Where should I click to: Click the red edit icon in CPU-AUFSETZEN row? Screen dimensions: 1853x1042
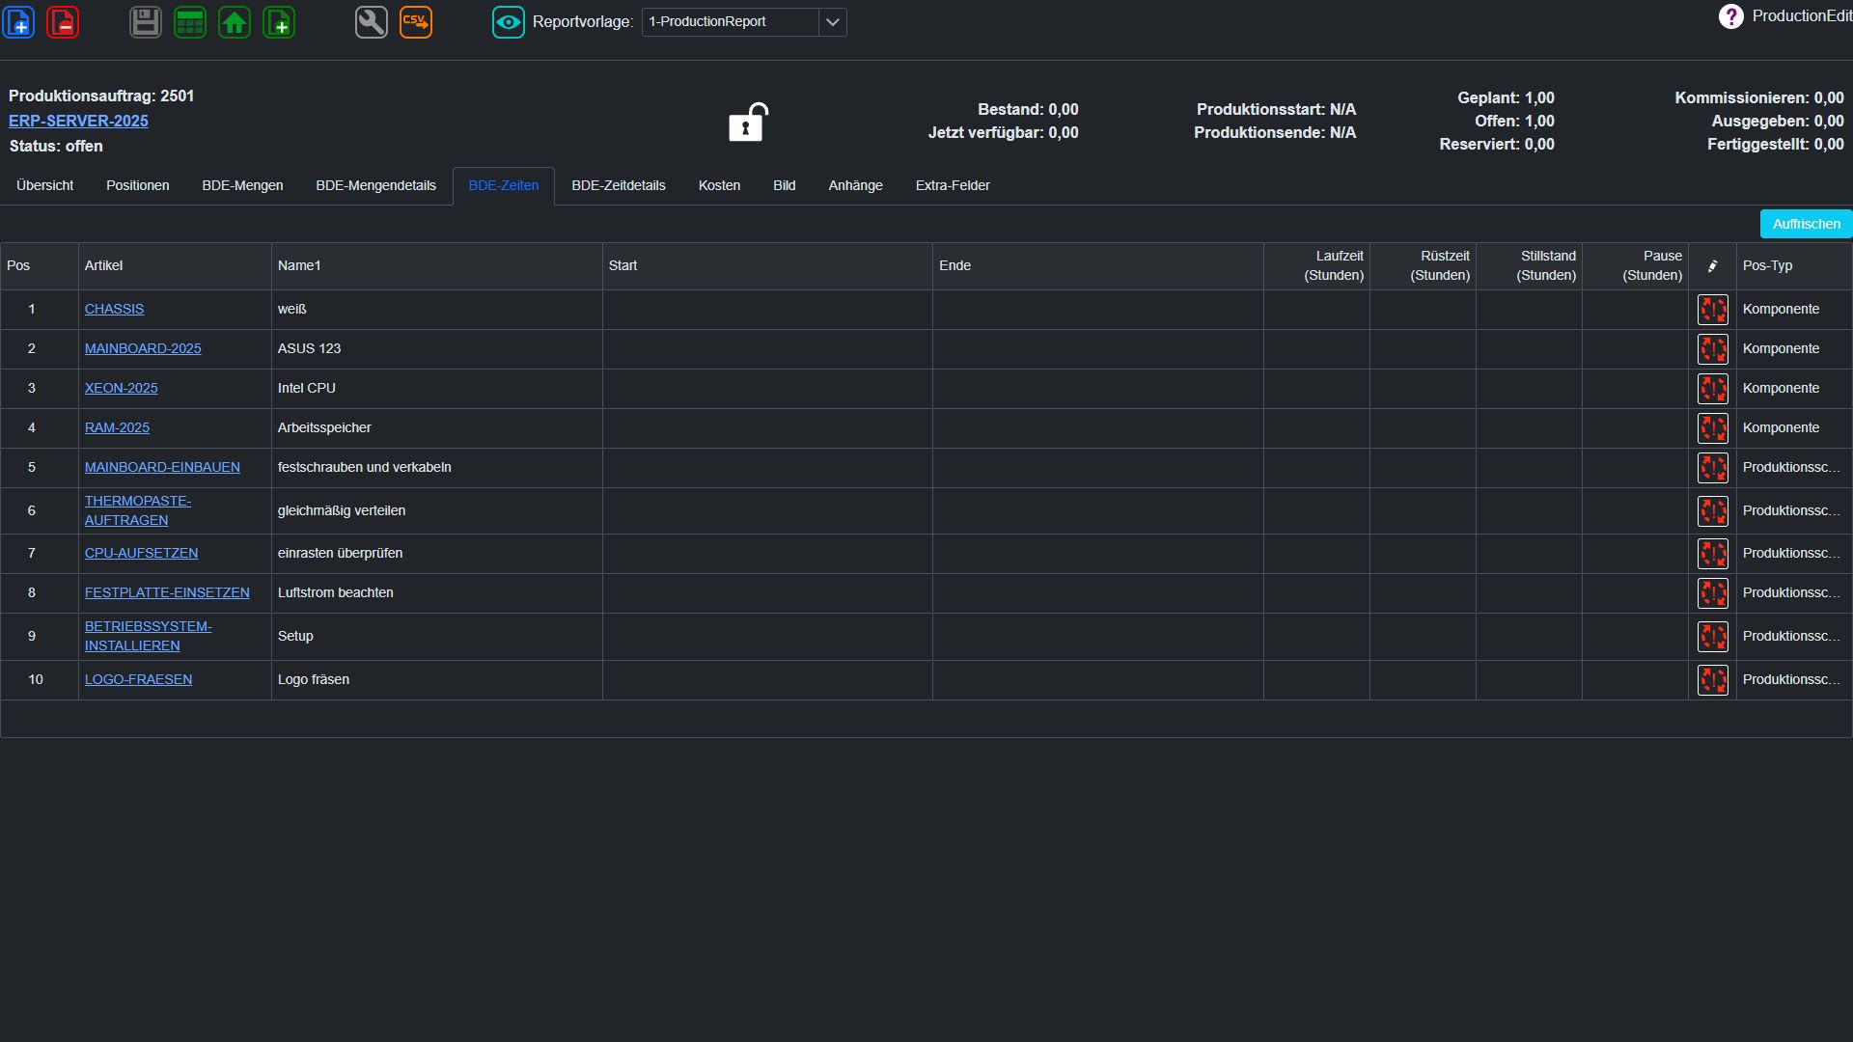(x=1713, y=554)
